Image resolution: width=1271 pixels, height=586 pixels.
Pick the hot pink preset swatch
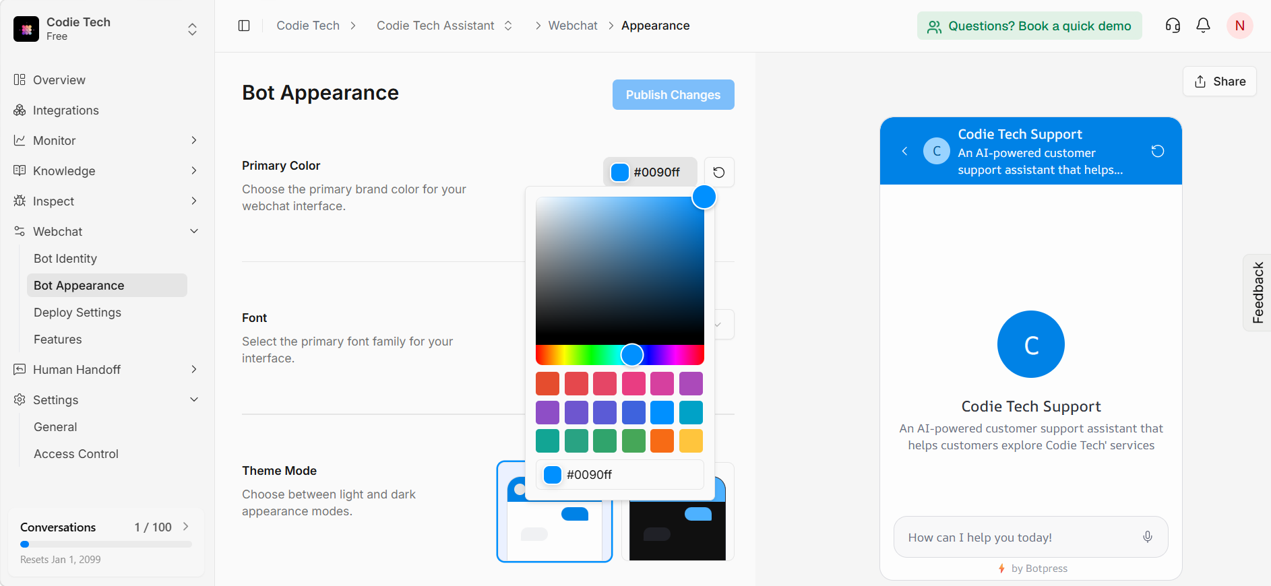[633, 384]
